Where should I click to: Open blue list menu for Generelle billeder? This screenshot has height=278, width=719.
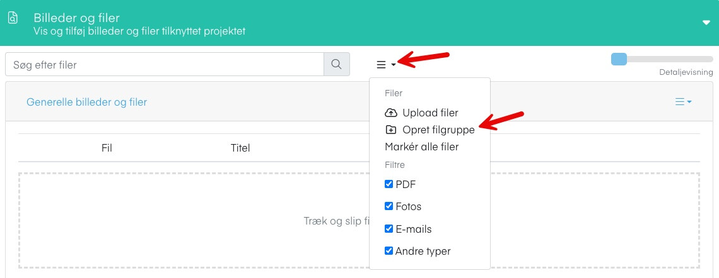point(679,101)
